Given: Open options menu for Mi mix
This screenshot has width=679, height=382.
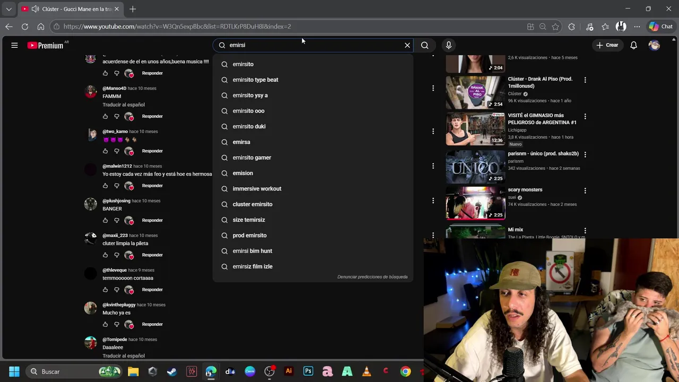Looking at the screenshot, I should (x=585, y=231).
